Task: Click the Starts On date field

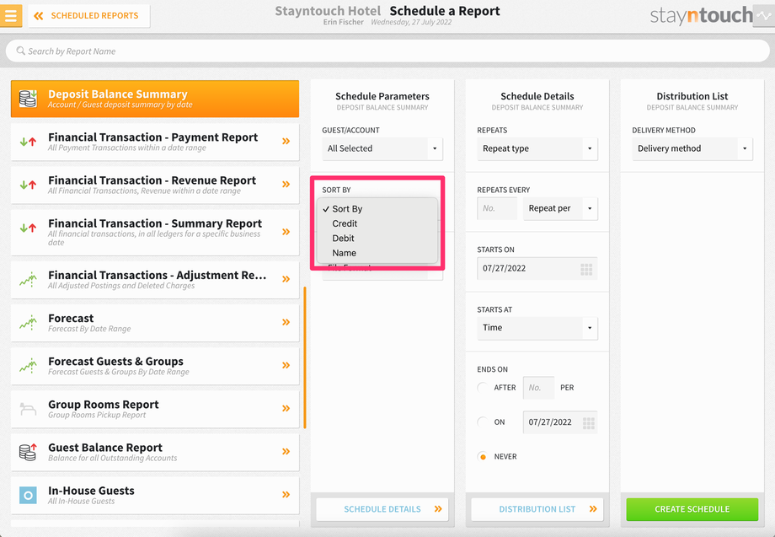Action: click(x=537, y=268)
